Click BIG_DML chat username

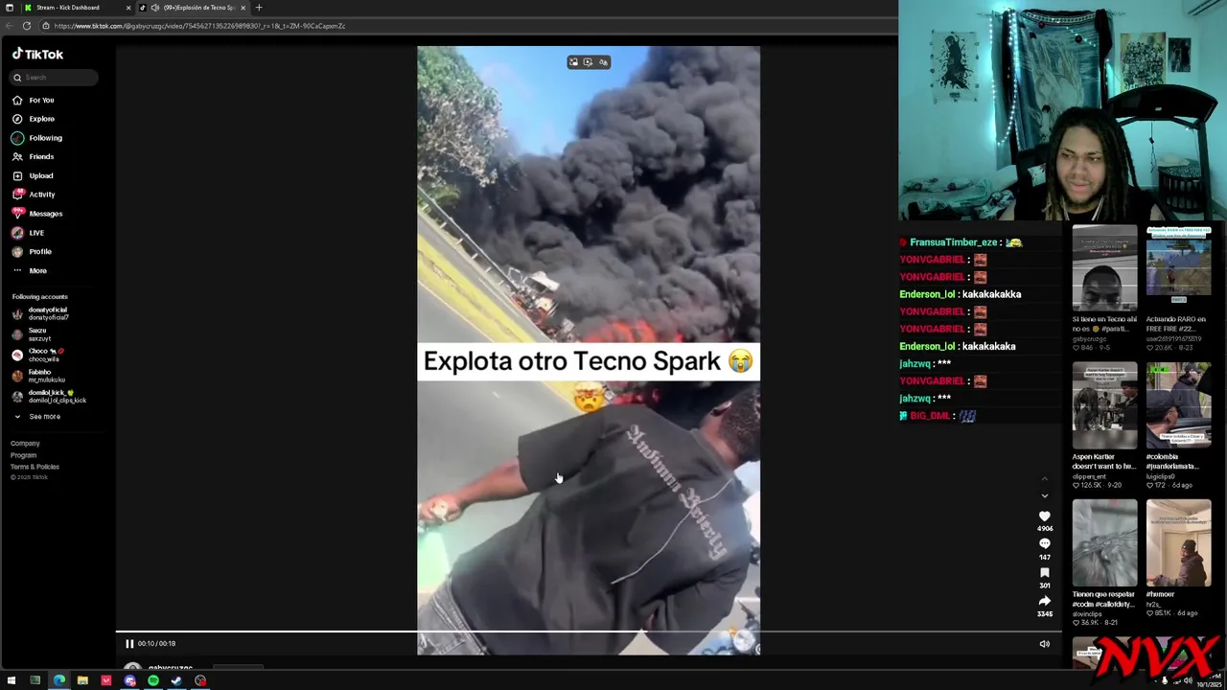click(x=930, y=416)
